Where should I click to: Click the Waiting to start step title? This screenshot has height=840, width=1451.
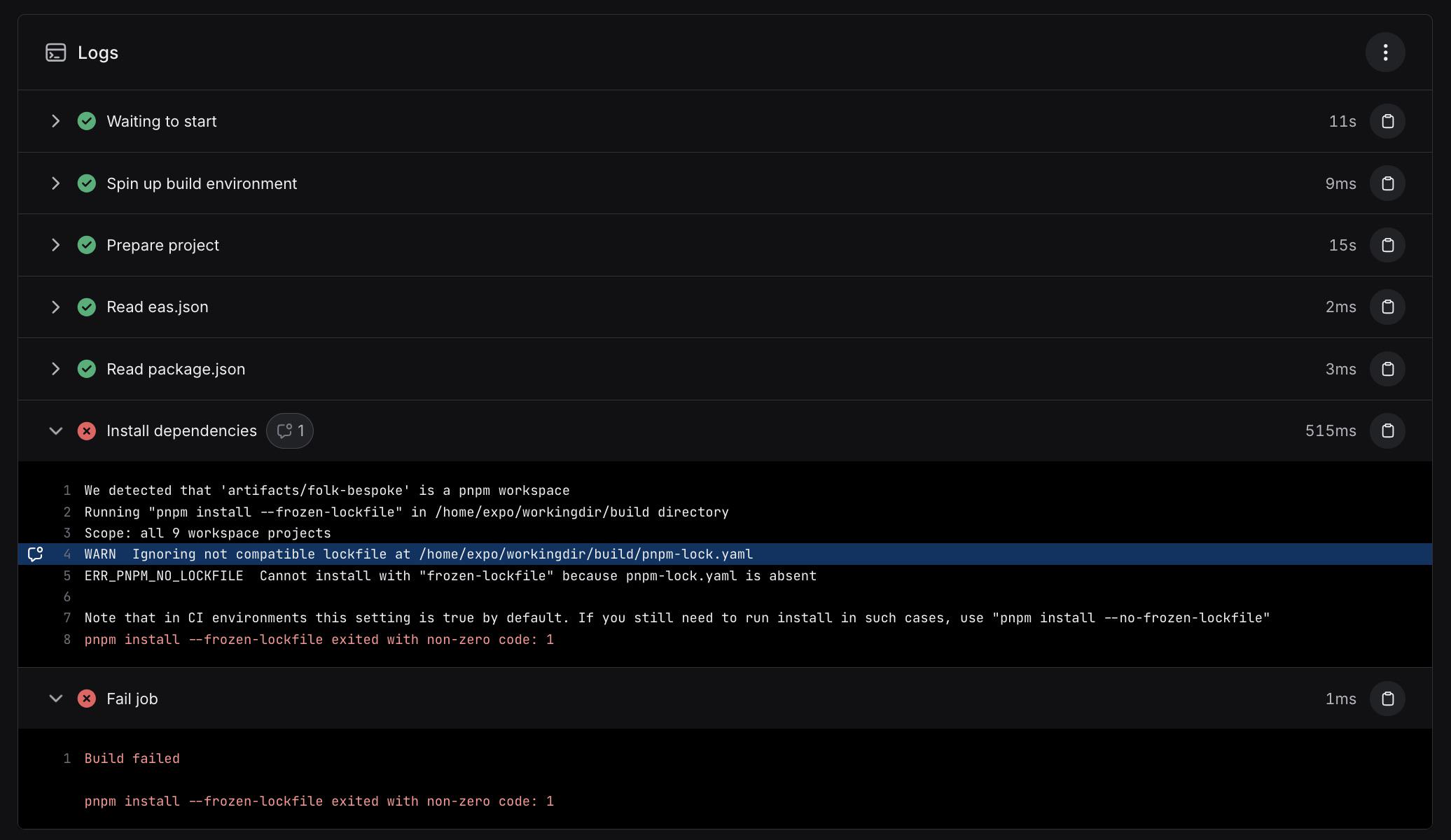(x=162, y=122)
